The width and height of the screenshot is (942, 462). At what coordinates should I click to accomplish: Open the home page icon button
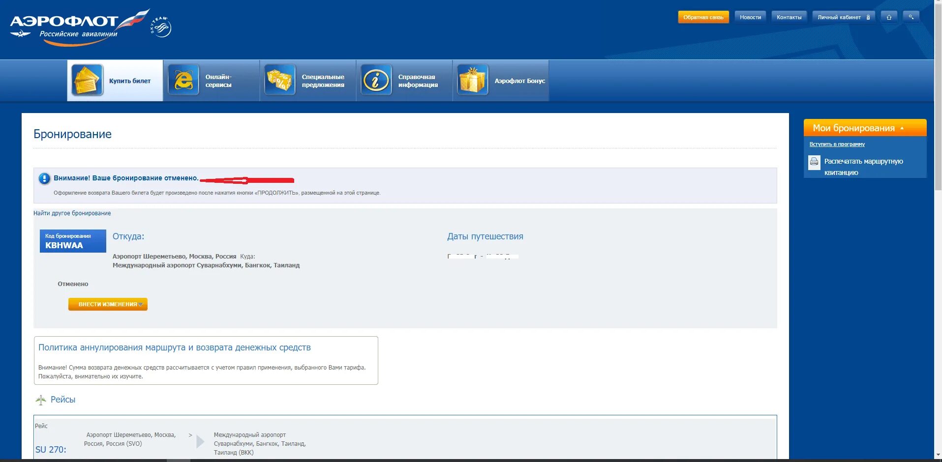889,17
